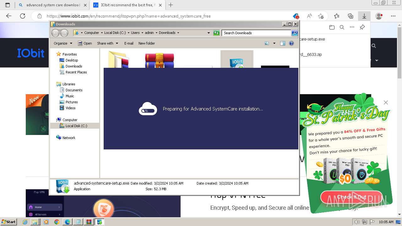Select Local Disk (C:) in navigation pane

point(75,126)
